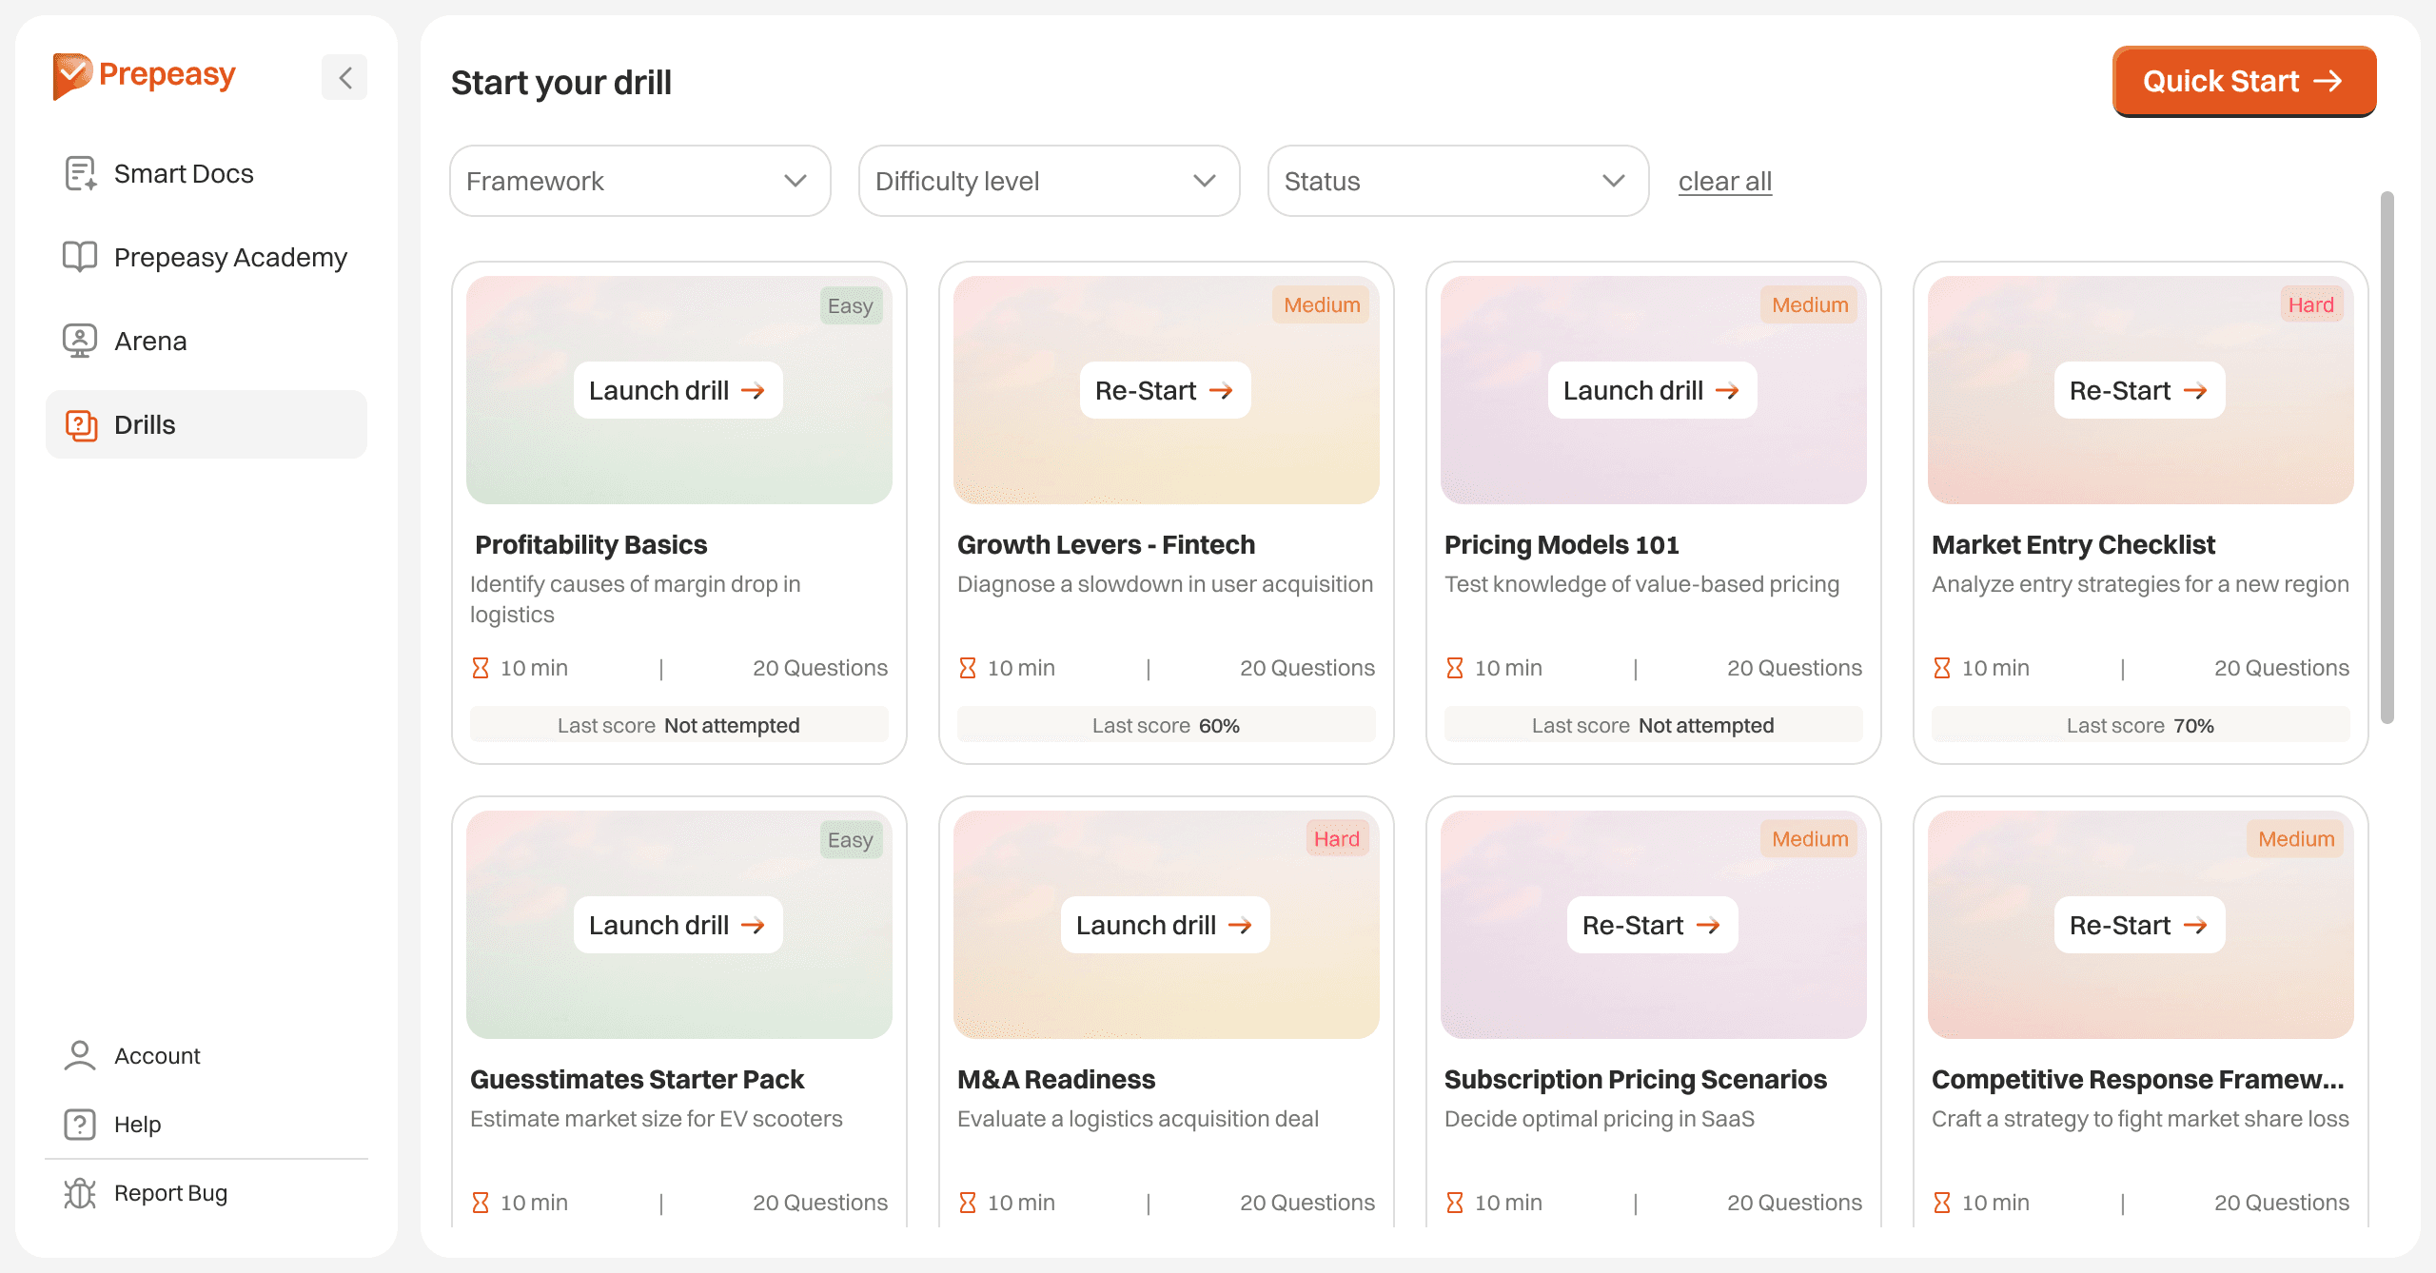The image size is (2436, 1273).
Task: Click the Account person icon
Action: click(80, 1055)
